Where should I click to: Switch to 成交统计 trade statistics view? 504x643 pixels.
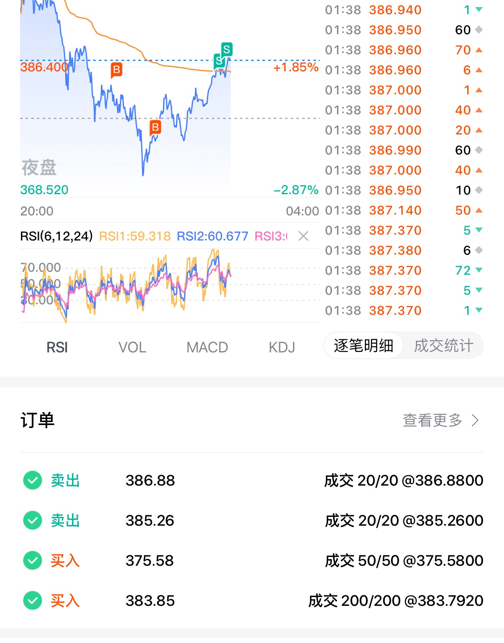coord(443,346)
